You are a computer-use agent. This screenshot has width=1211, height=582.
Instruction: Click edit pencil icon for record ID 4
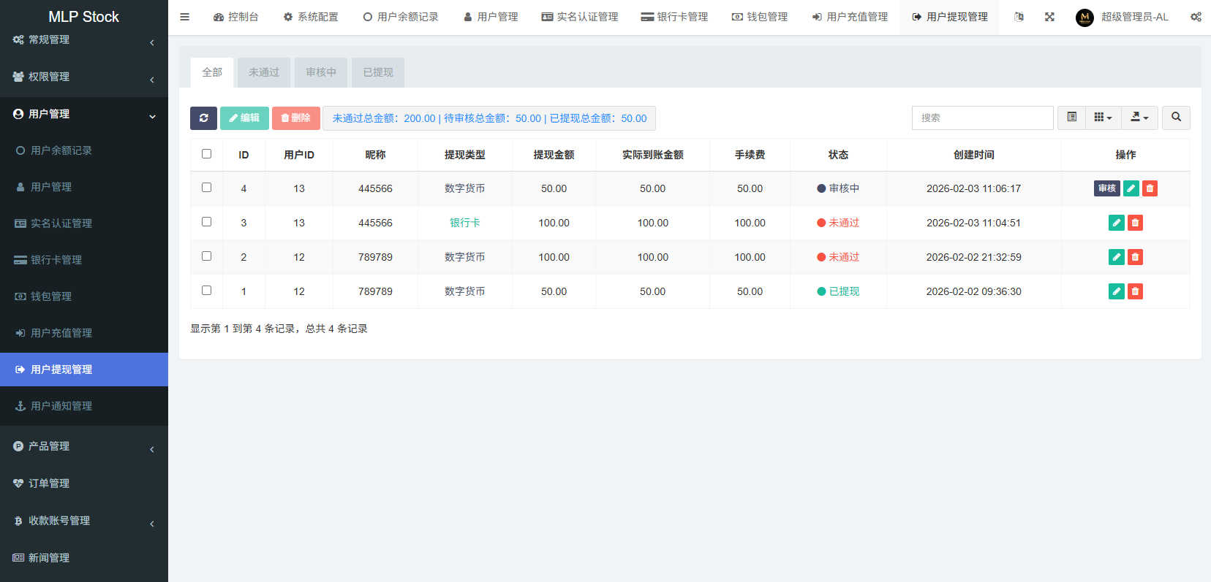pos(1131,188)
